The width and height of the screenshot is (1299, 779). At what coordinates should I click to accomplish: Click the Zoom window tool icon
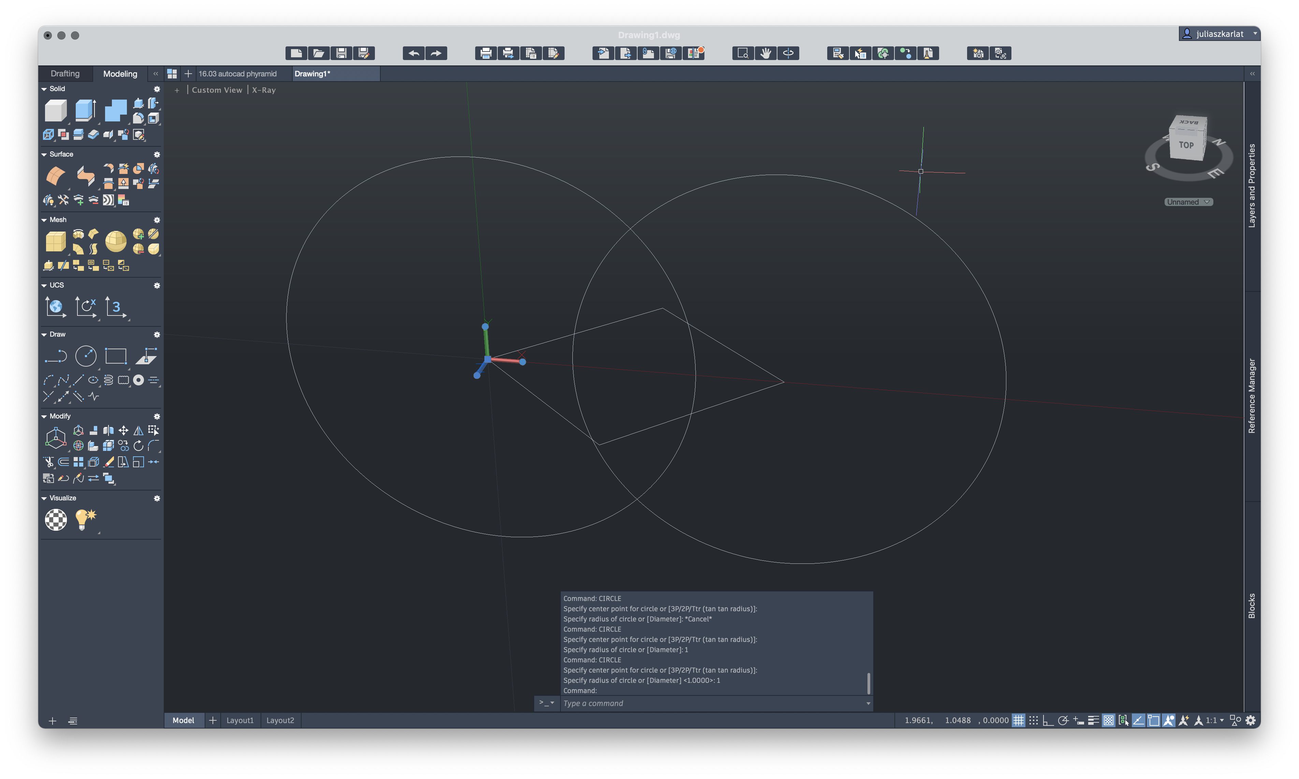tap(743, 53)
